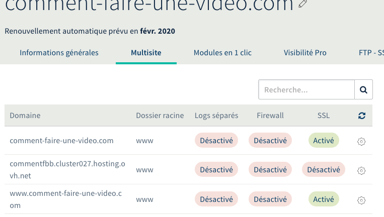The image size is (384, 217).
Task: Click Firewall Désactivé badge for comment-faire-une-video.com
Action: tap(270, 141)
